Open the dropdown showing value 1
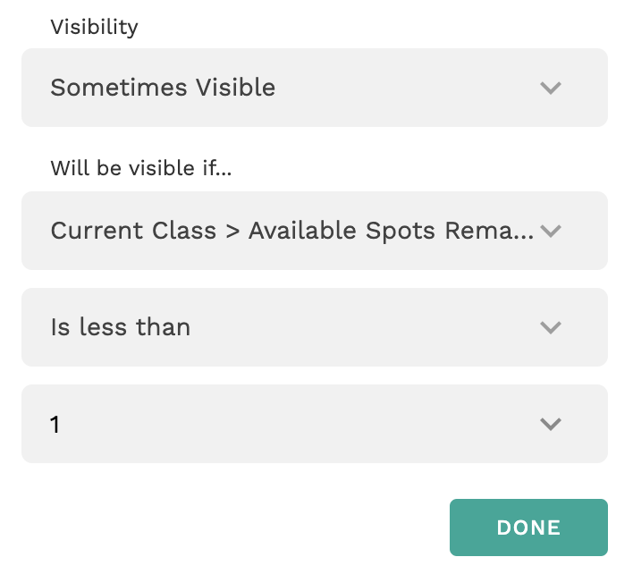This screenshot has width=633, height=574. (x=315, y=424)
